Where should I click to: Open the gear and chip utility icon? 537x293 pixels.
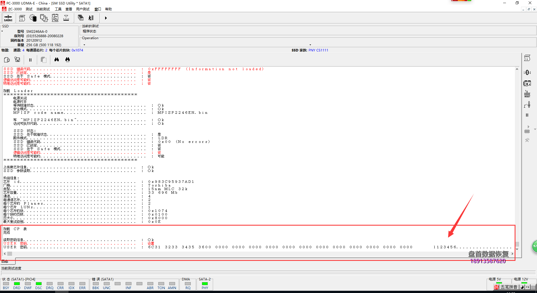[33, 18]
